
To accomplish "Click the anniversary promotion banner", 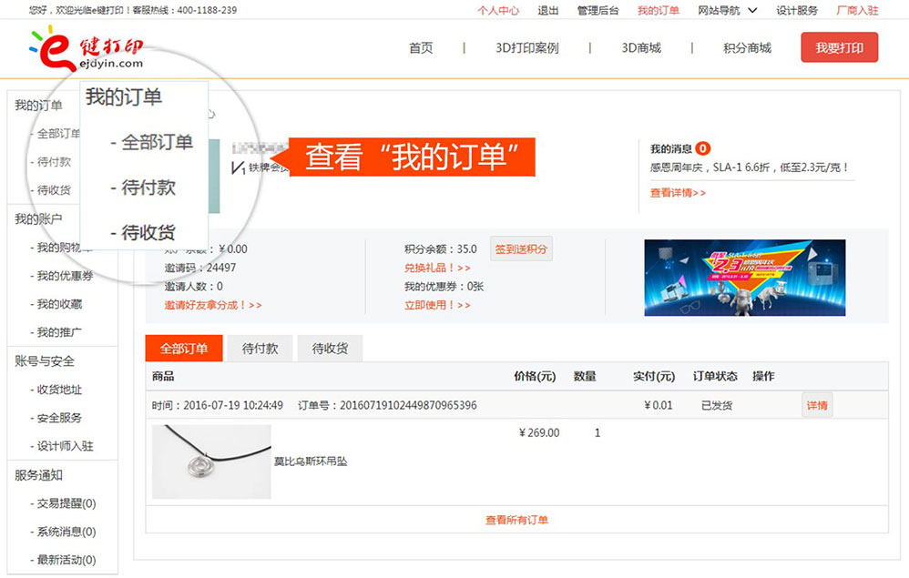I will click(744, 278).
